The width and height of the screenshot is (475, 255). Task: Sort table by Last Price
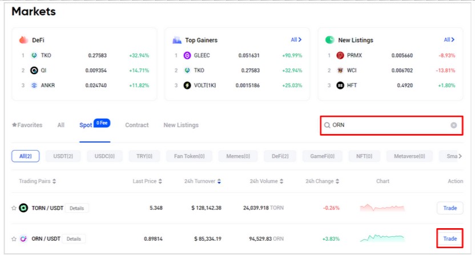point(147,181)
